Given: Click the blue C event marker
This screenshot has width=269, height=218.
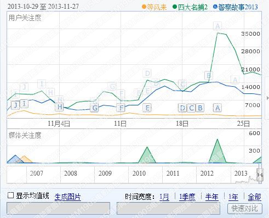Looking at the screenshot, I should [191, 108].
